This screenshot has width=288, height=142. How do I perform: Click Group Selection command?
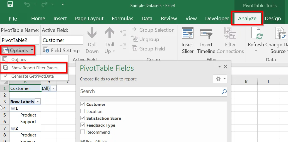153,30
